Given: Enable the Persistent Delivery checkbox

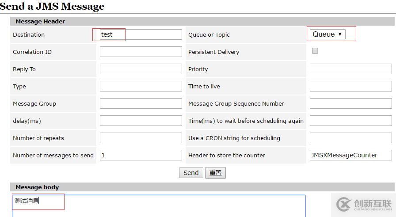Looking at the screenshot, I should [x=315, y=51].
